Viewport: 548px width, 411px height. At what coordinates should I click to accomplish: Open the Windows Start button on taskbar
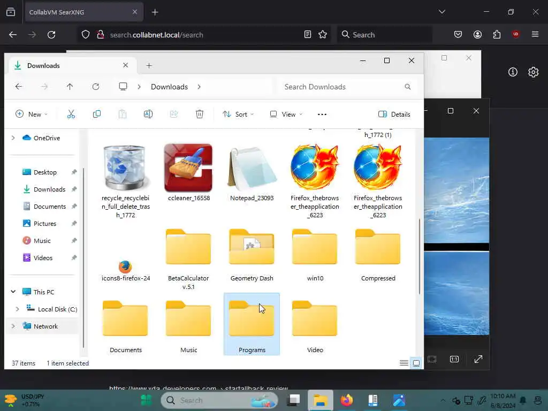click(x=146, y=400)
